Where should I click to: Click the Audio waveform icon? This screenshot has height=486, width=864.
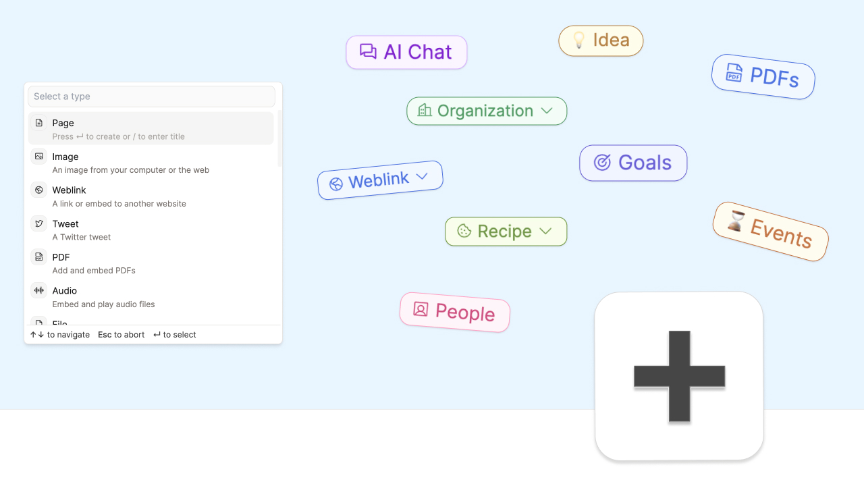[x=39, y=290]
